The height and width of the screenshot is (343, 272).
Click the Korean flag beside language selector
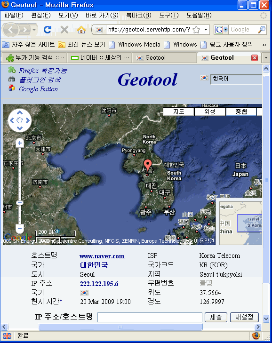point(204,78)
